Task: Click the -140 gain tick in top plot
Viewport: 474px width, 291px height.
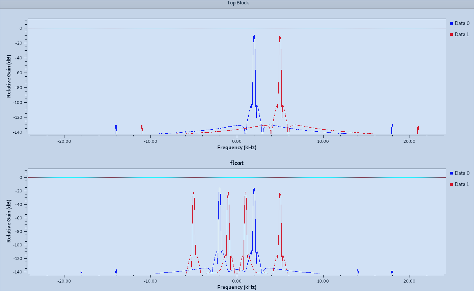Action: tap(18, 132)
